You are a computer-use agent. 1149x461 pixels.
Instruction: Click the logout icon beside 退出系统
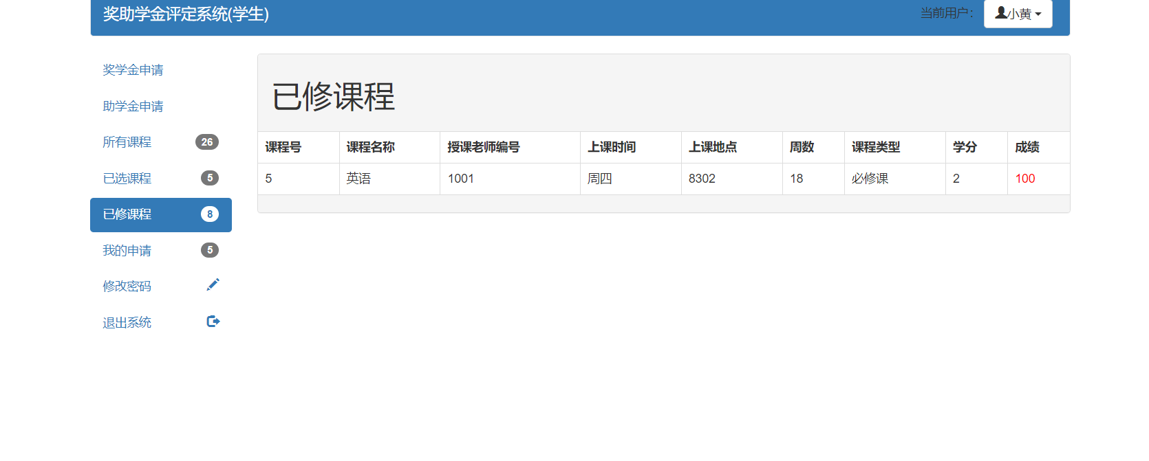(x=213, y=321)
